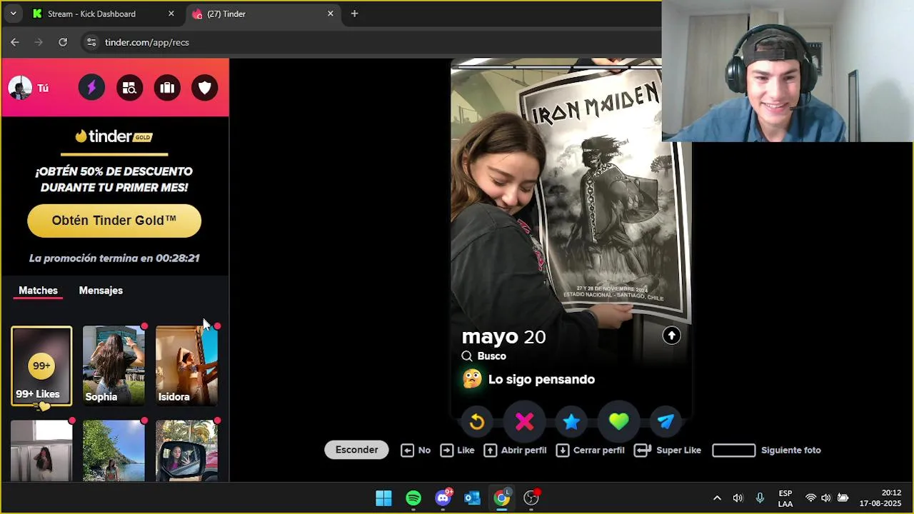Close the Tinder tab
Image resolution: width=914 pixels, height=514 pixels.
330,14
